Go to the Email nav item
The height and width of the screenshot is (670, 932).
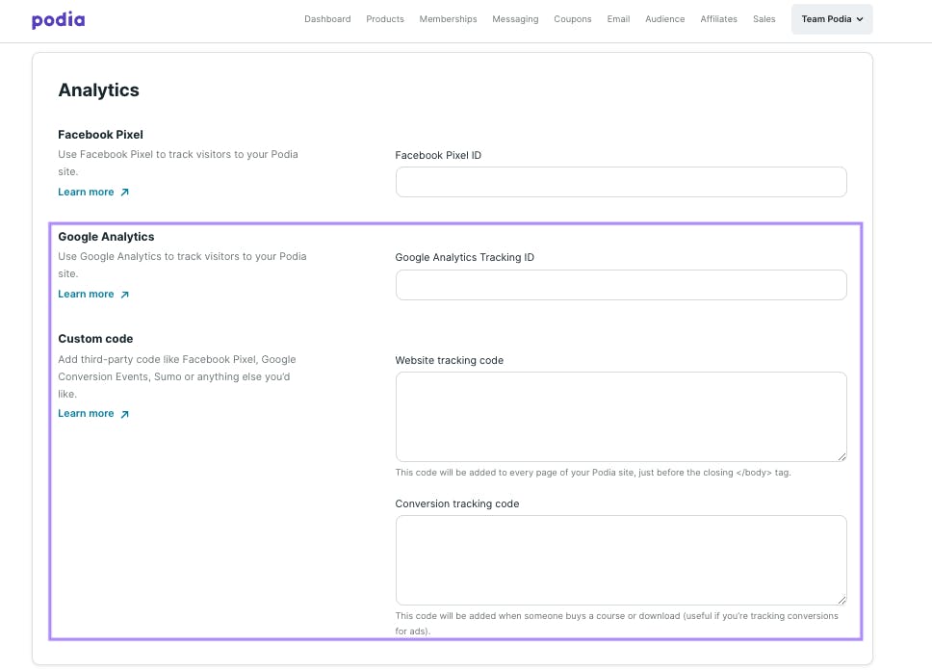pos(618,19)
